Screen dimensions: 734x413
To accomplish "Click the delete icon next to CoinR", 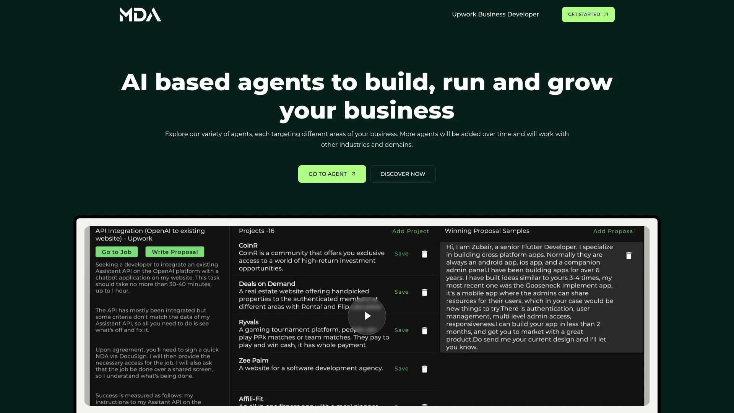I will (425, 254).
